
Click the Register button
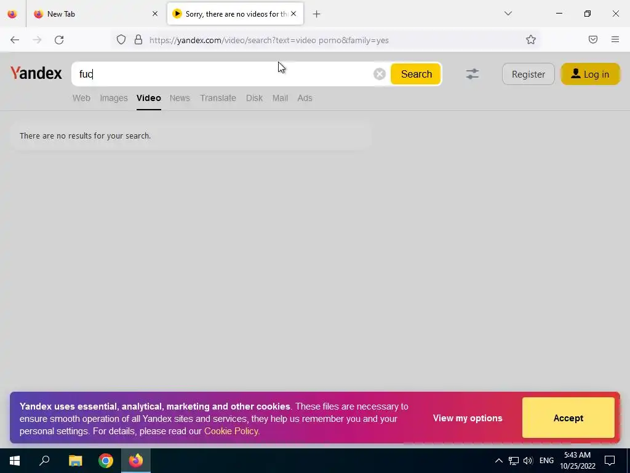pos(528,74)
